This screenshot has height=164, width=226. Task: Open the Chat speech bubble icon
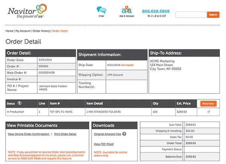tap(101, 10)
